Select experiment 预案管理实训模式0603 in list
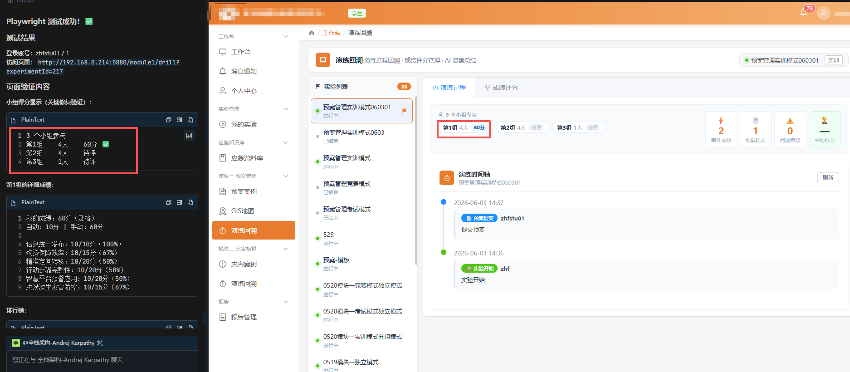Viewport: 850px width, 372px height. [361, 136]
